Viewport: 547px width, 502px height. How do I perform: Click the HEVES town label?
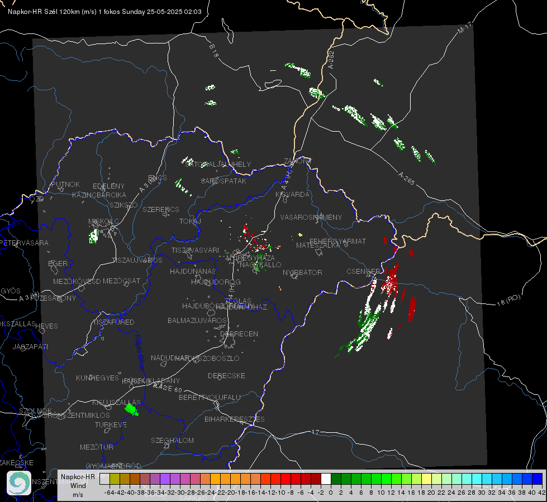47,326
